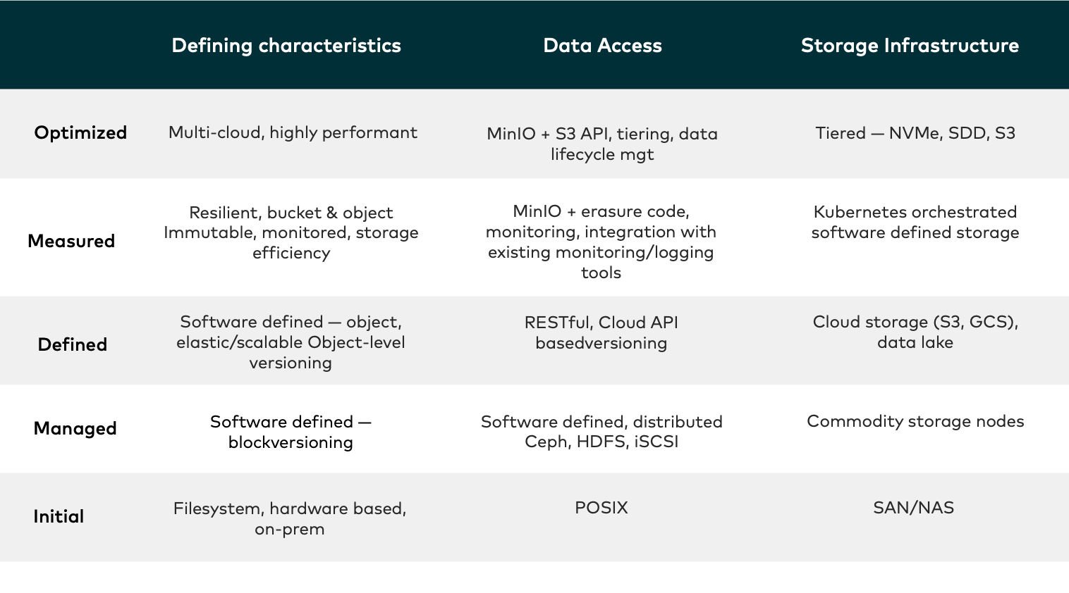
Task: Select the "SAN/NAS" cell
Action: [x=913, y=508]
